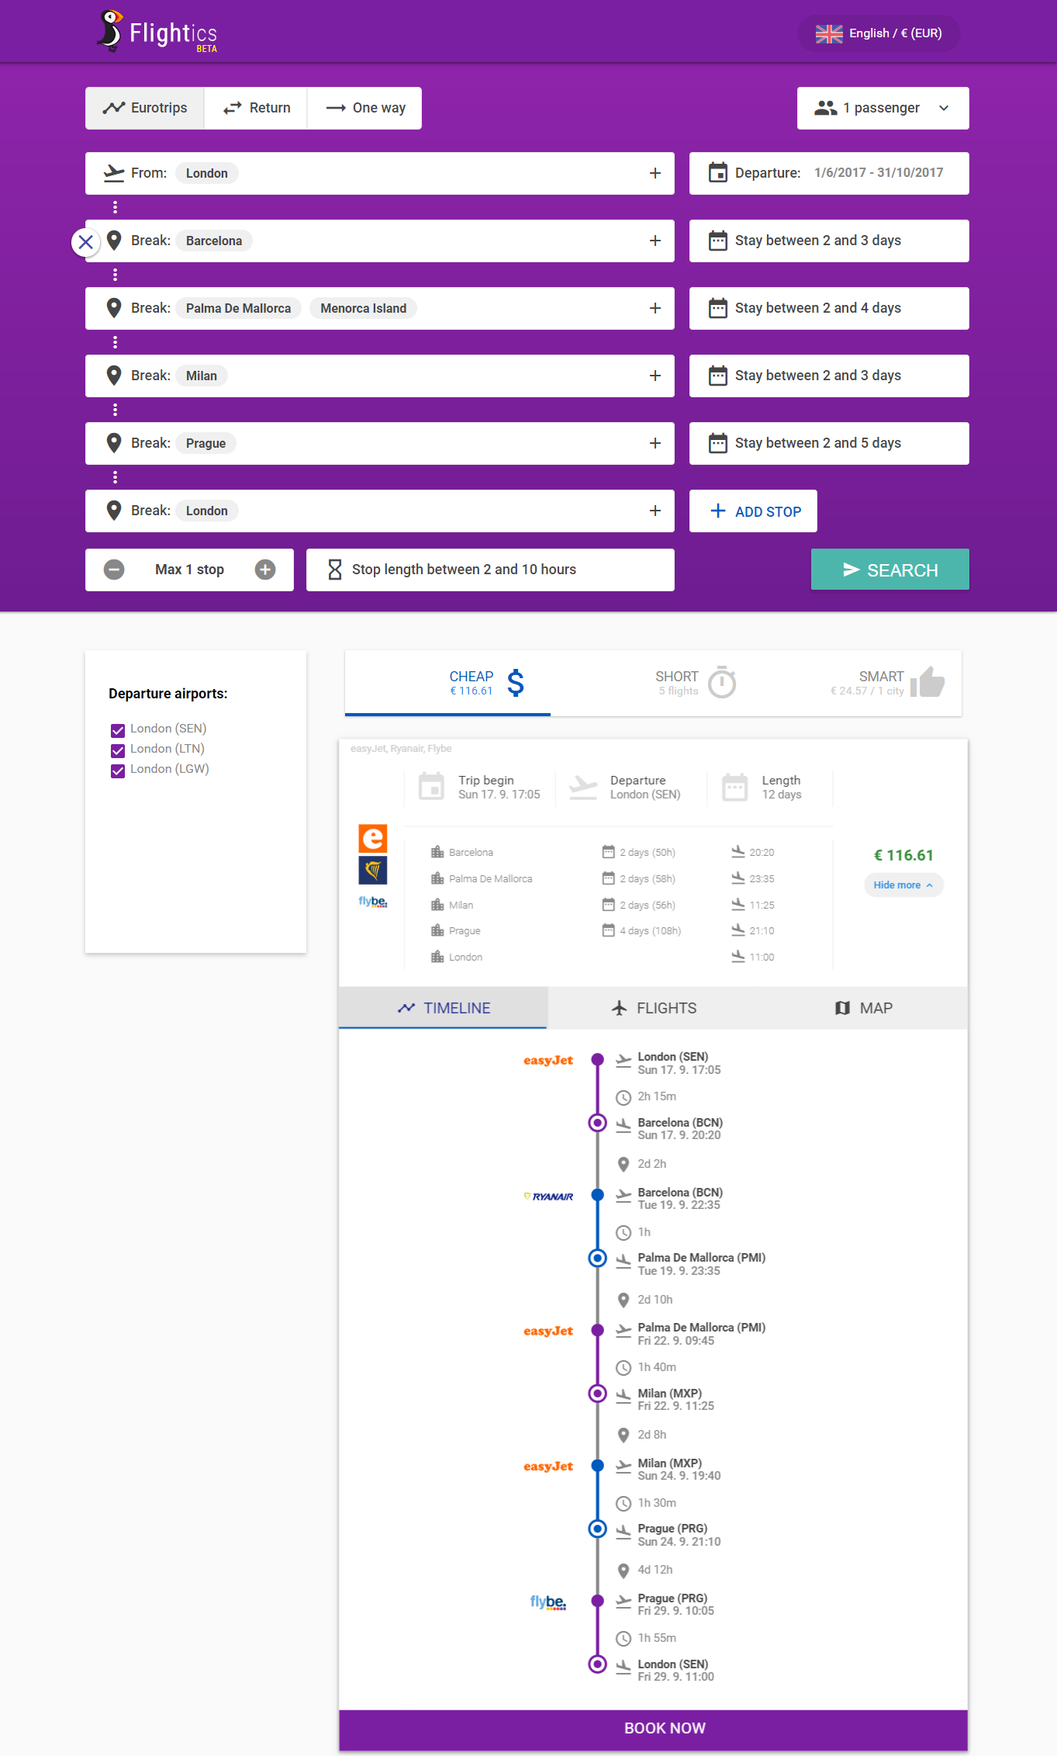Click the easyJet logo in the result card

click(x=372, y=838)
